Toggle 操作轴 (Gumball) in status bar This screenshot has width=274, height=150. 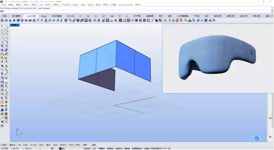127,148
